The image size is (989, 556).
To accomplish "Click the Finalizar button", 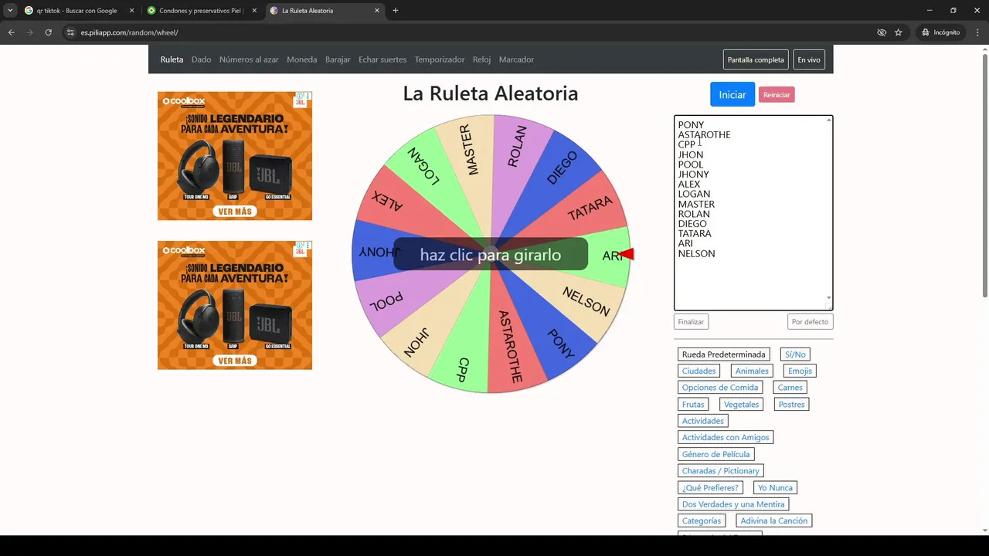I will pyautogui.click(x=691, y=322).
